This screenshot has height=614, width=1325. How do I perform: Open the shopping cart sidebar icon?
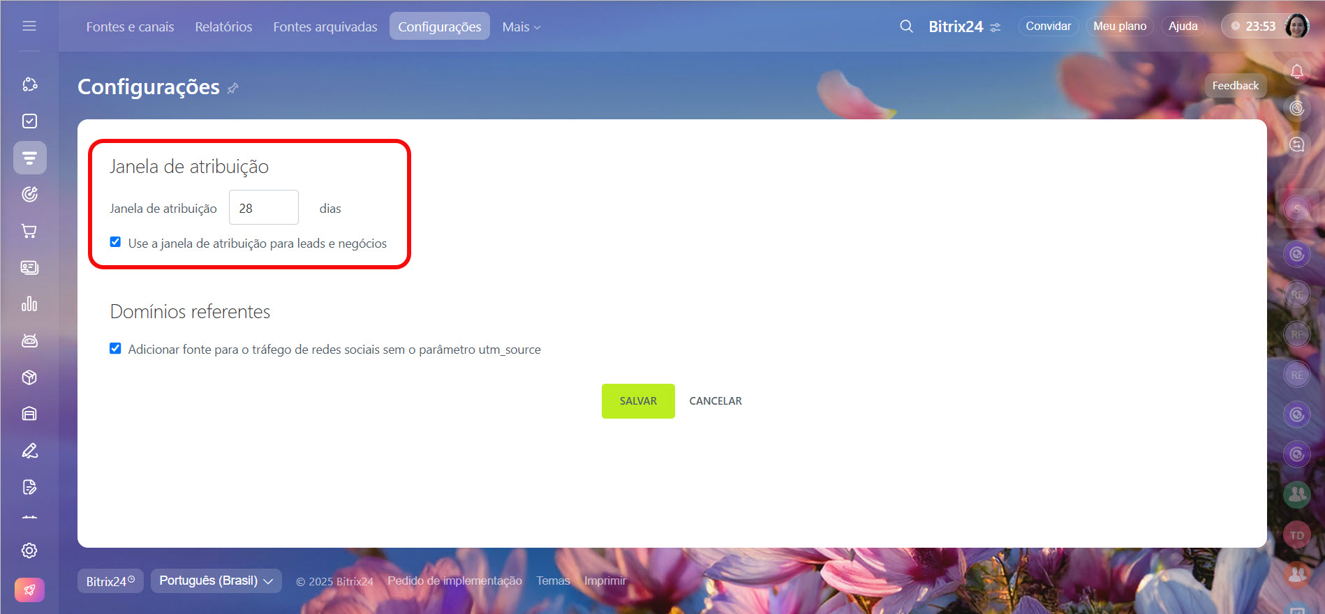pos(29,231)
